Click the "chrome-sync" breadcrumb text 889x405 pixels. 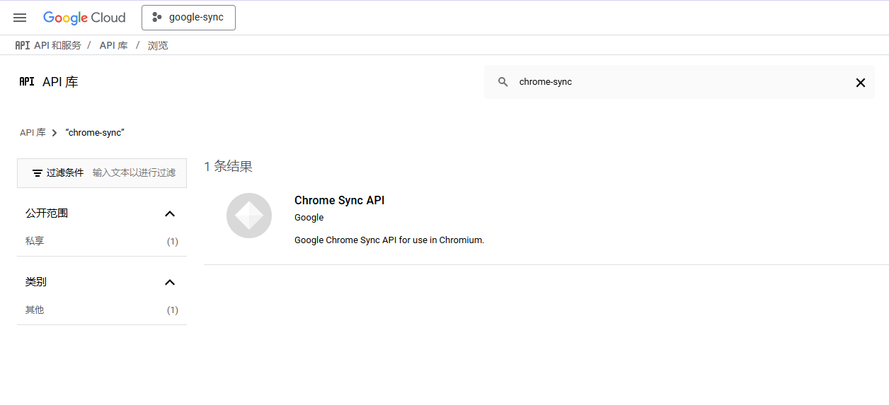pyautogui.click(x=95, y=133)
